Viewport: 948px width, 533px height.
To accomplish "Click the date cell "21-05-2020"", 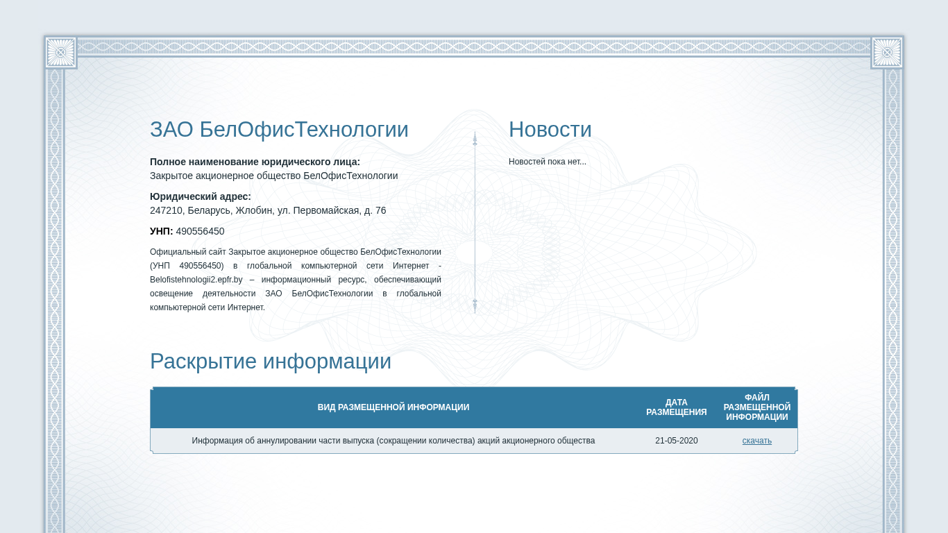I will coord(677,441).
